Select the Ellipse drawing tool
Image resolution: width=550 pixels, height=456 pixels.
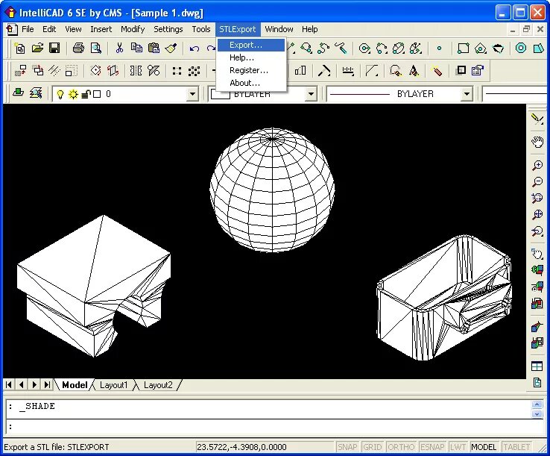point(399,48)
